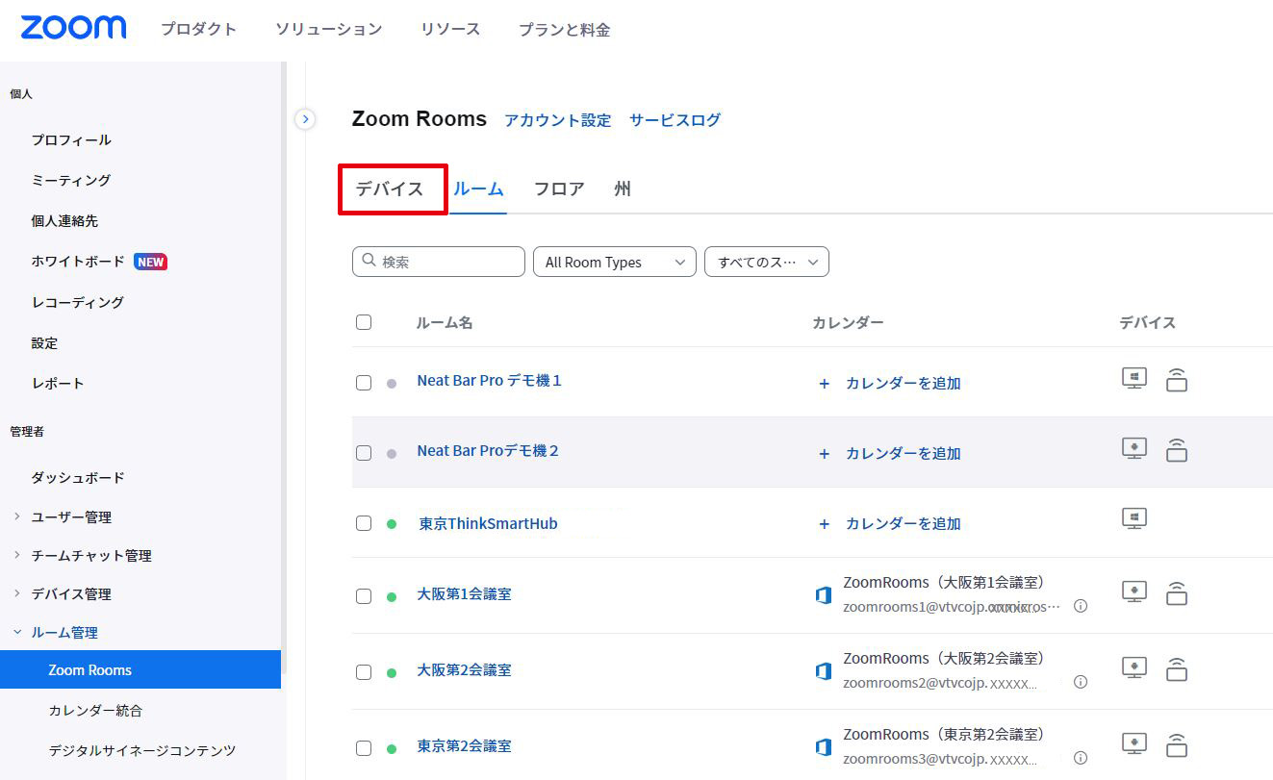This screenshot has width=1273, height=780.
Task: Open the リソース top menu
Action: [450, 29]
